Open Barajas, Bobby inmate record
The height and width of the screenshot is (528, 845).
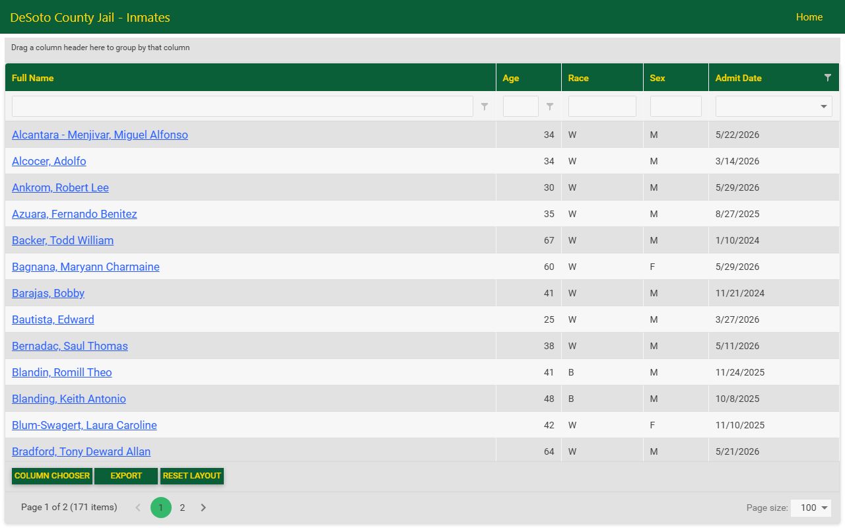48,293
